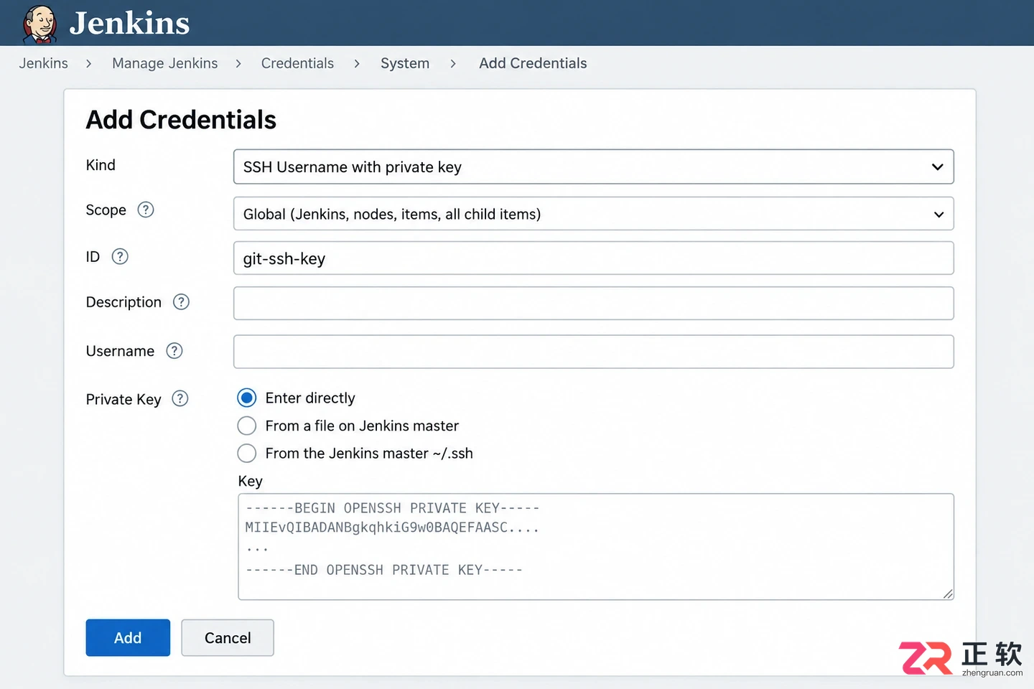The width and height of the screenshot is (1034, 689).
Task: Select From a file on Jenkins master
Action: point(246,426)
